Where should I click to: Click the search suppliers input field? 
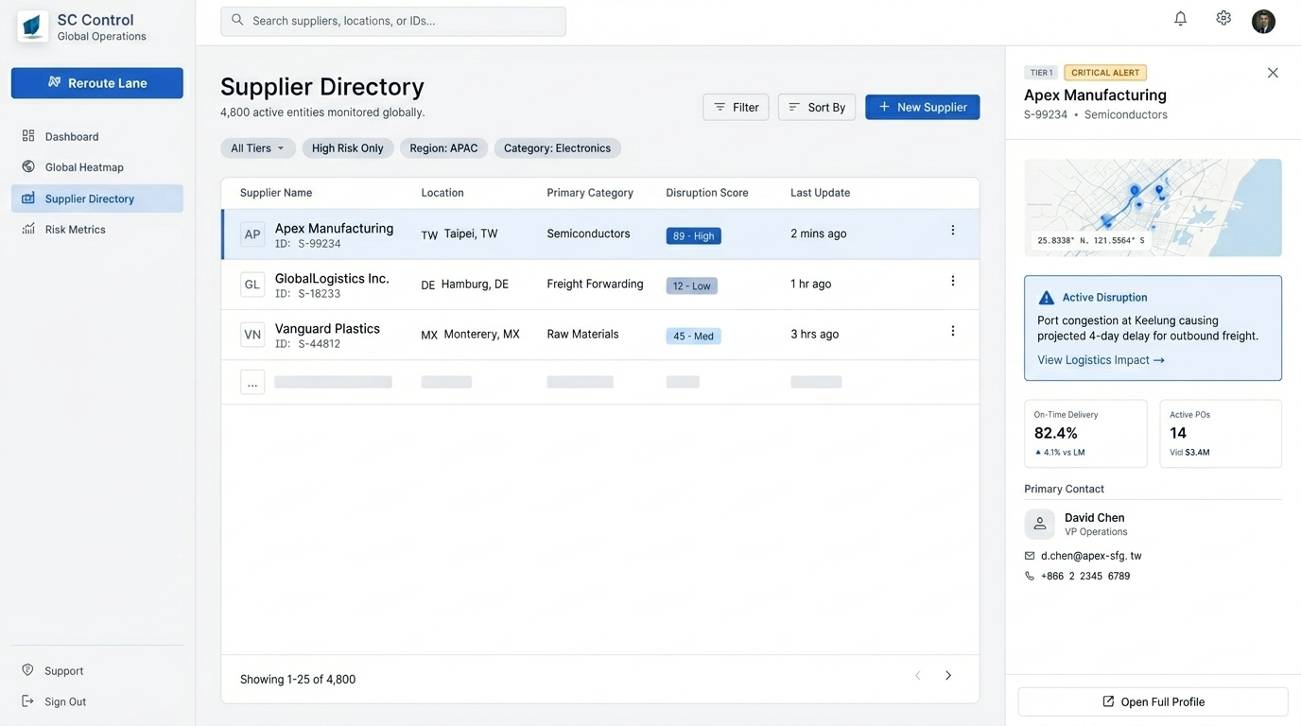(x=393, y=21)
